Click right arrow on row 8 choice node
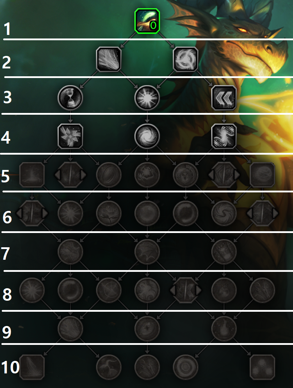The height and width of the screenshot is (388, 293). click(x=198, y=290)
